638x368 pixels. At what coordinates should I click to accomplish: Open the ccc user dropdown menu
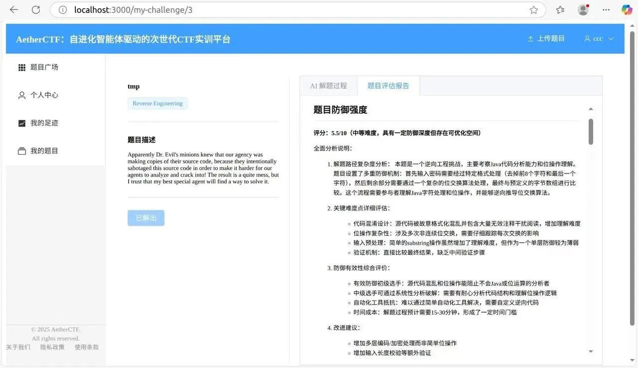[599, 39]
